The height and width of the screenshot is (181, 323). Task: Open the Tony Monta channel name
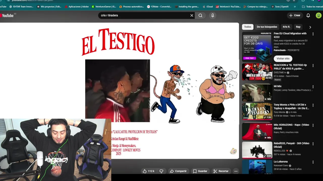[x=280, y=112]
